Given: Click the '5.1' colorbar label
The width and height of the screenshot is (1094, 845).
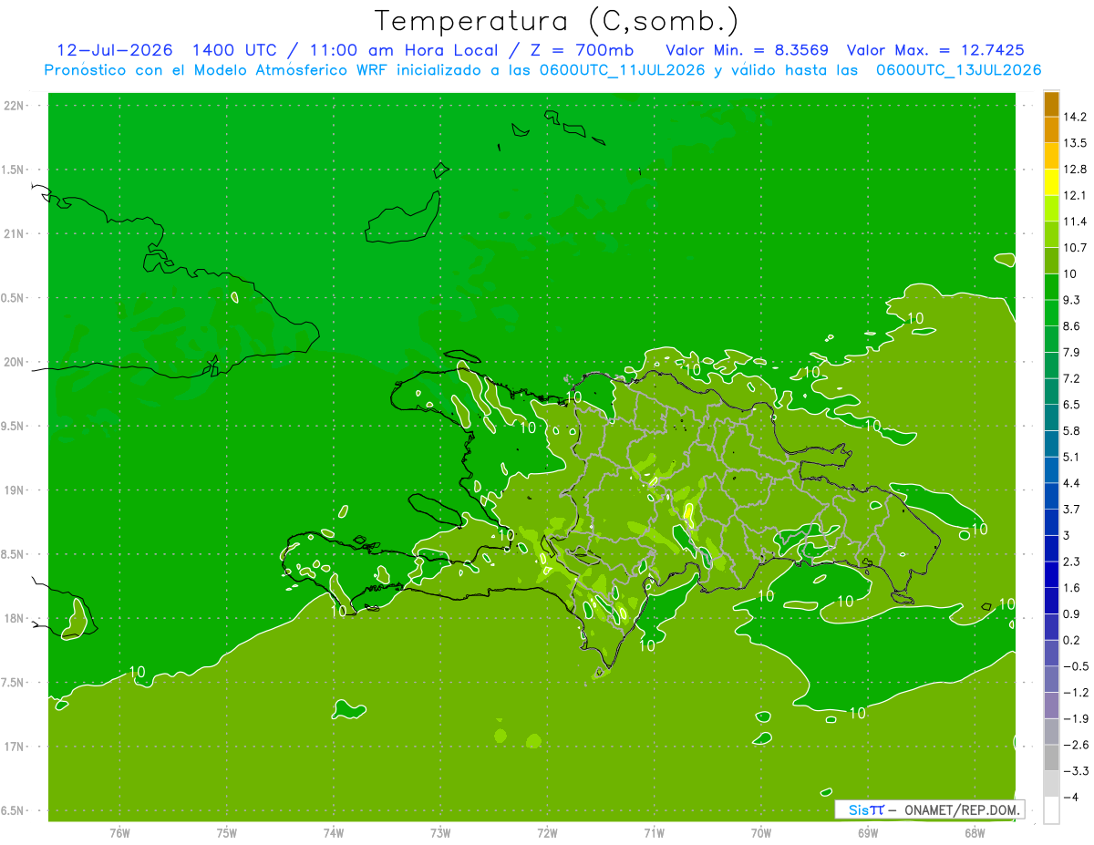Looking at the screenshot, I should pos(1073,458).
